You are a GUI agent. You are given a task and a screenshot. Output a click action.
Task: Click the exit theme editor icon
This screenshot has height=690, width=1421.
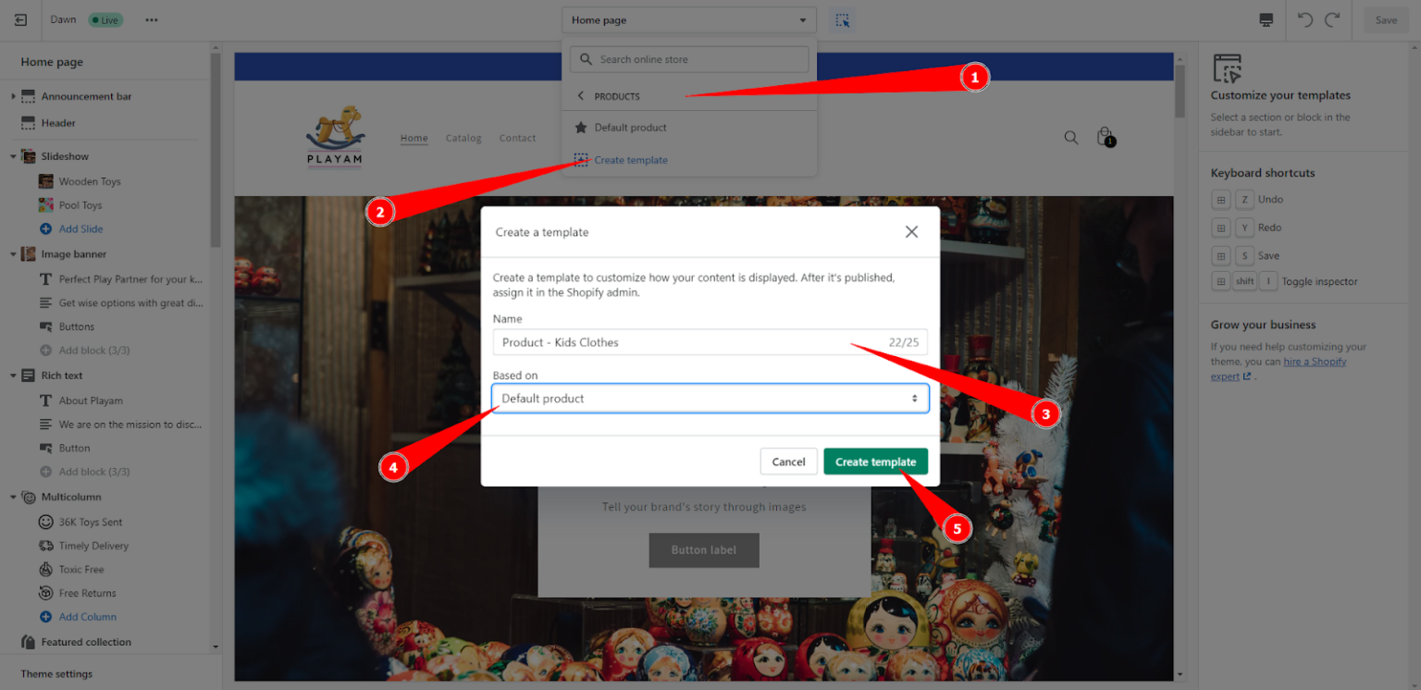20,19
